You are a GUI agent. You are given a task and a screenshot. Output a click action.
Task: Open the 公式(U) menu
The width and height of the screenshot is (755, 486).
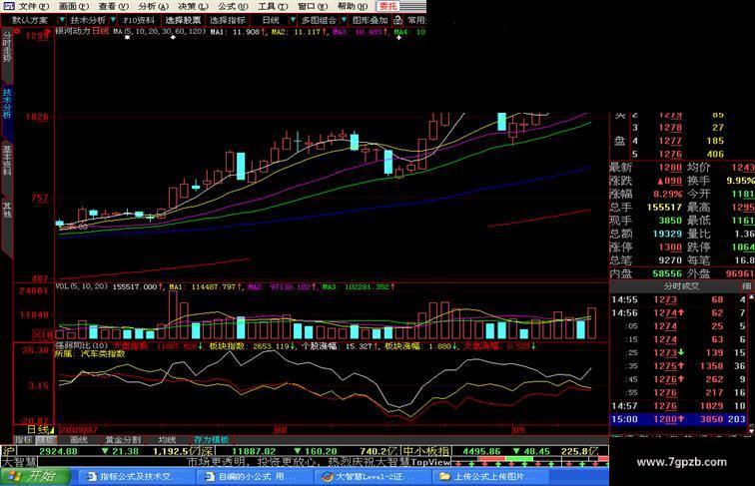tap(233, 6)
